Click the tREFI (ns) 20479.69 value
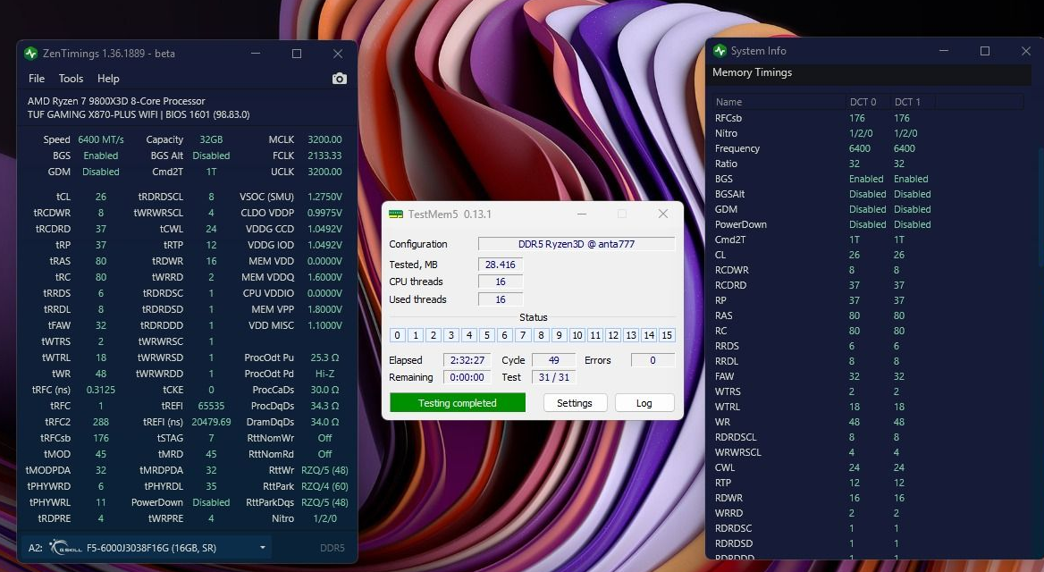The width and height of the screenshot is (1044, 572). (211, 422)
